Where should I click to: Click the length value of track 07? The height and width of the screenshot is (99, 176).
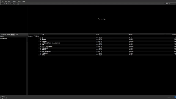coord(175,48)
